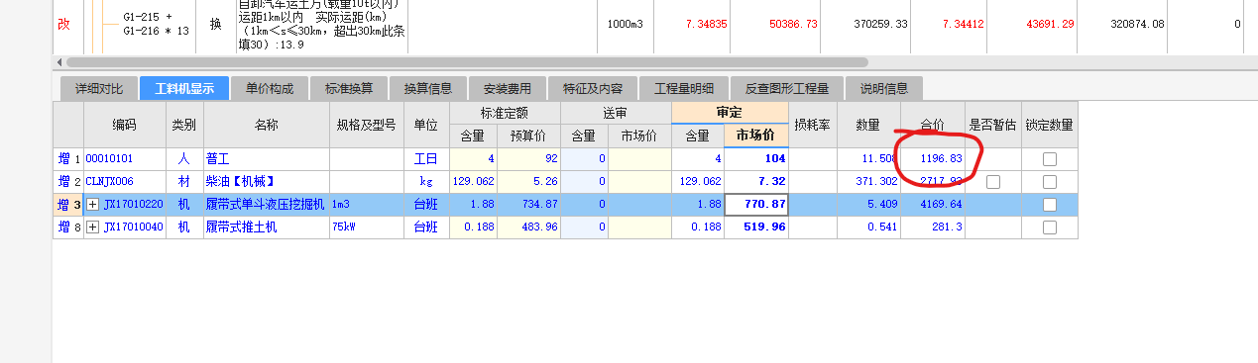Expand the JX17010040 machine row
This screenshot has height=363, width=1258.
click(93, 227)
